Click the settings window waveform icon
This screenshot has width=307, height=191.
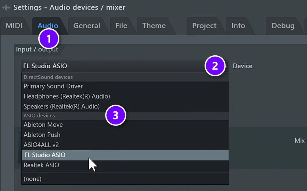coord(6,7)
